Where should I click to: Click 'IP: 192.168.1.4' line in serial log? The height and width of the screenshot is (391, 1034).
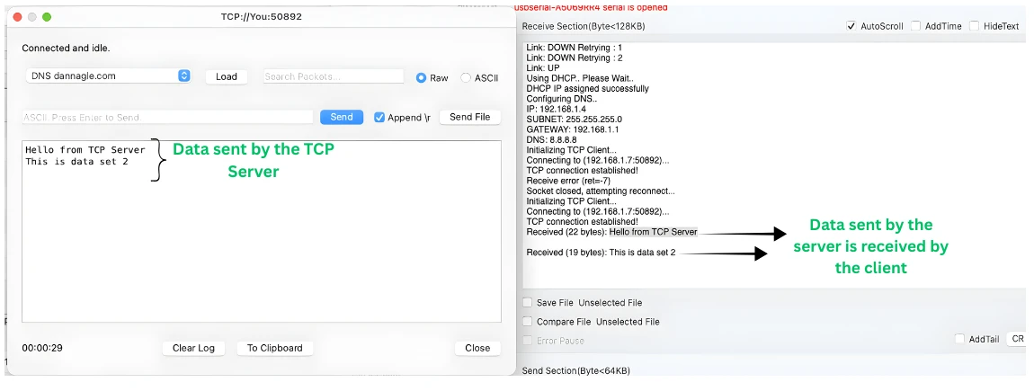point(556,110)
